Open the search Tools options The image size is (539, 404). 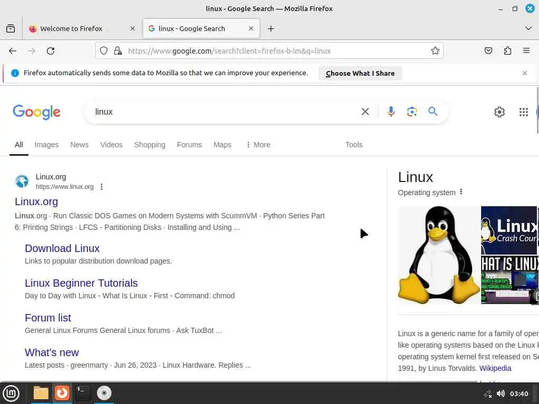pos(354,145)
